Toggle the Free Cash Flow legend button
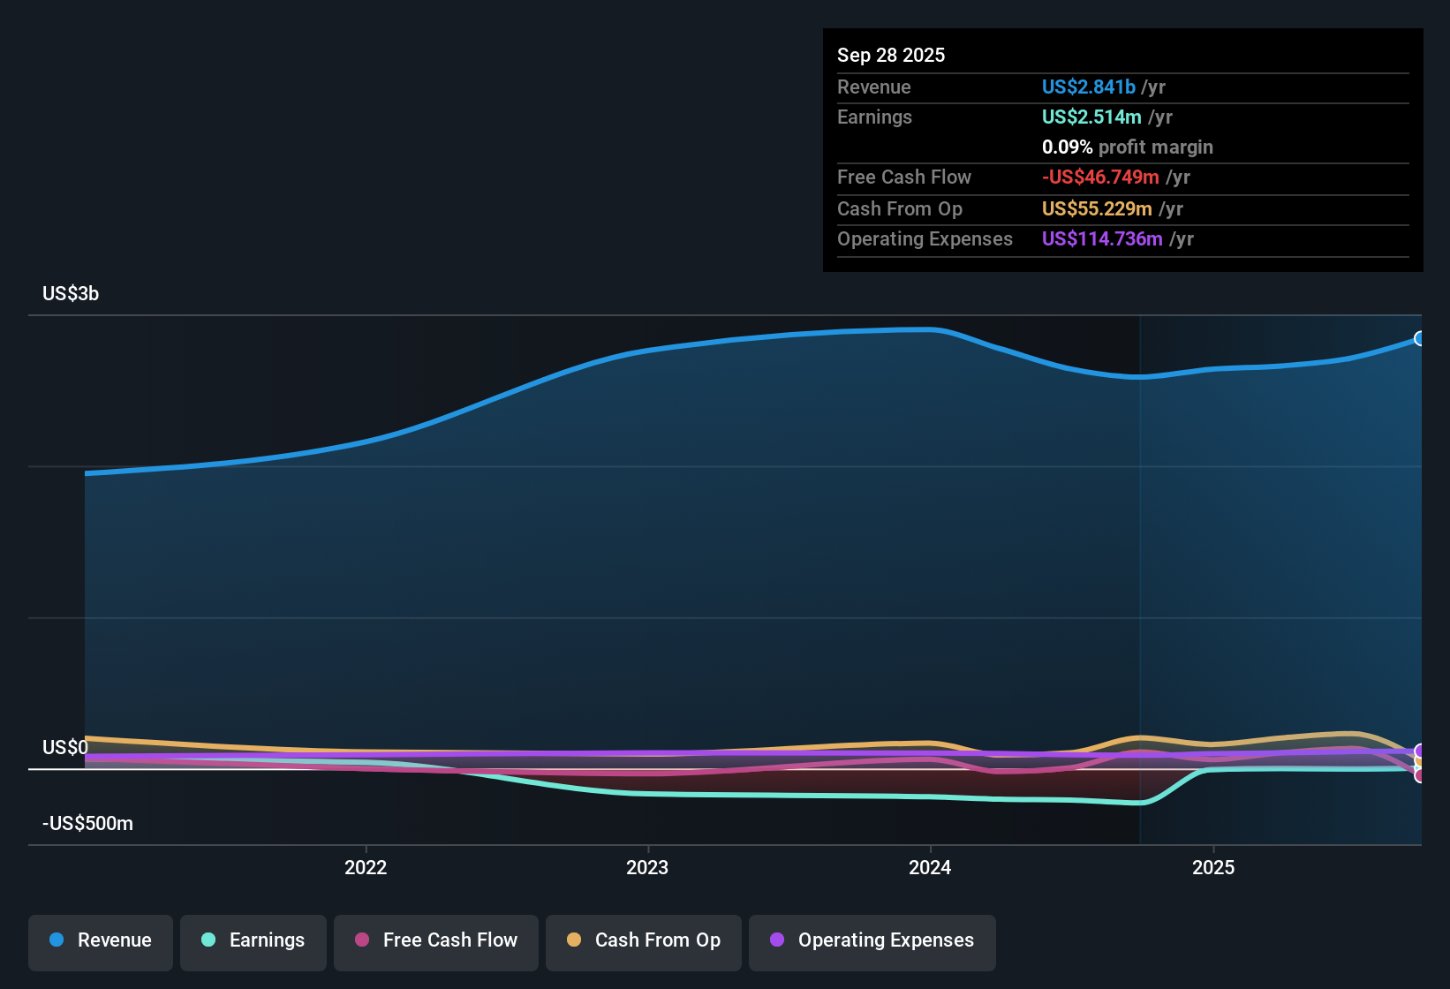This screenshot has height=989, width=1450. point(436,941)
